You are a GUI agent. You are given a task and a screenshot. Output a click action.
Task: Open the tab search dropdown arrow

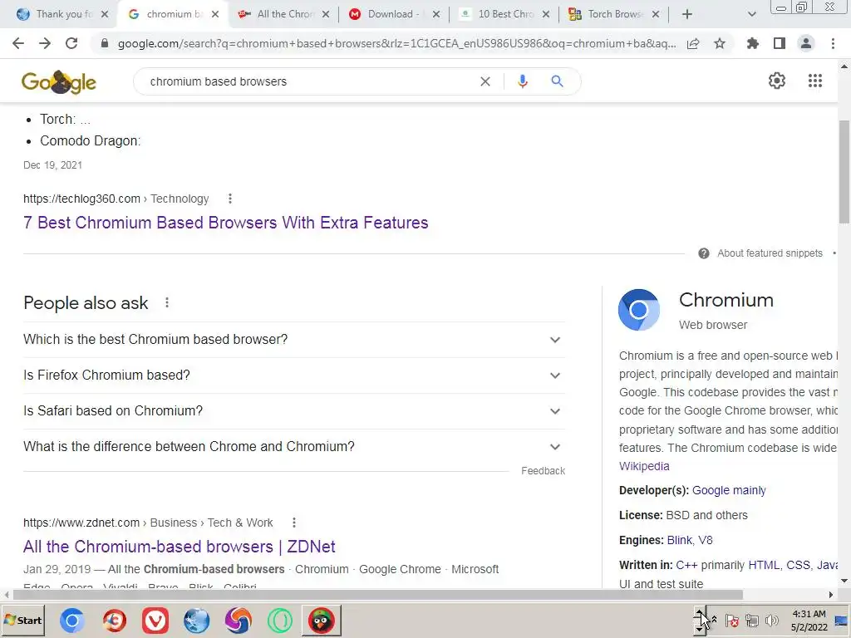tap(751, 14)
